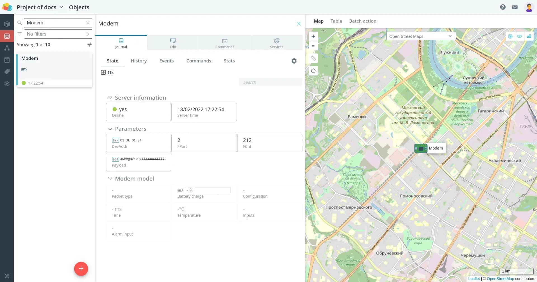The height and width of the screenshot is (282, 537).
Task: Collapse the Server information section
Action: pyautogui.click(x=110, y=98)
